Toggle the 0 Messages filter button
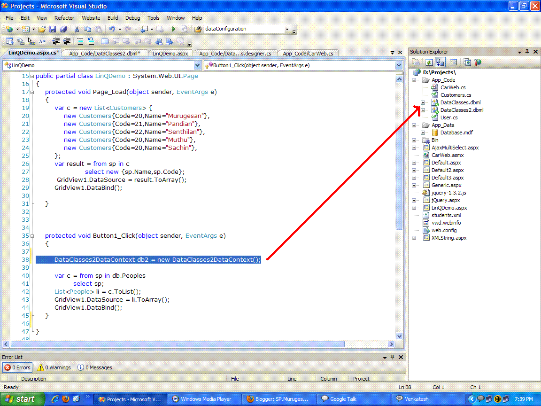541x406 pixels. [94, 367]
